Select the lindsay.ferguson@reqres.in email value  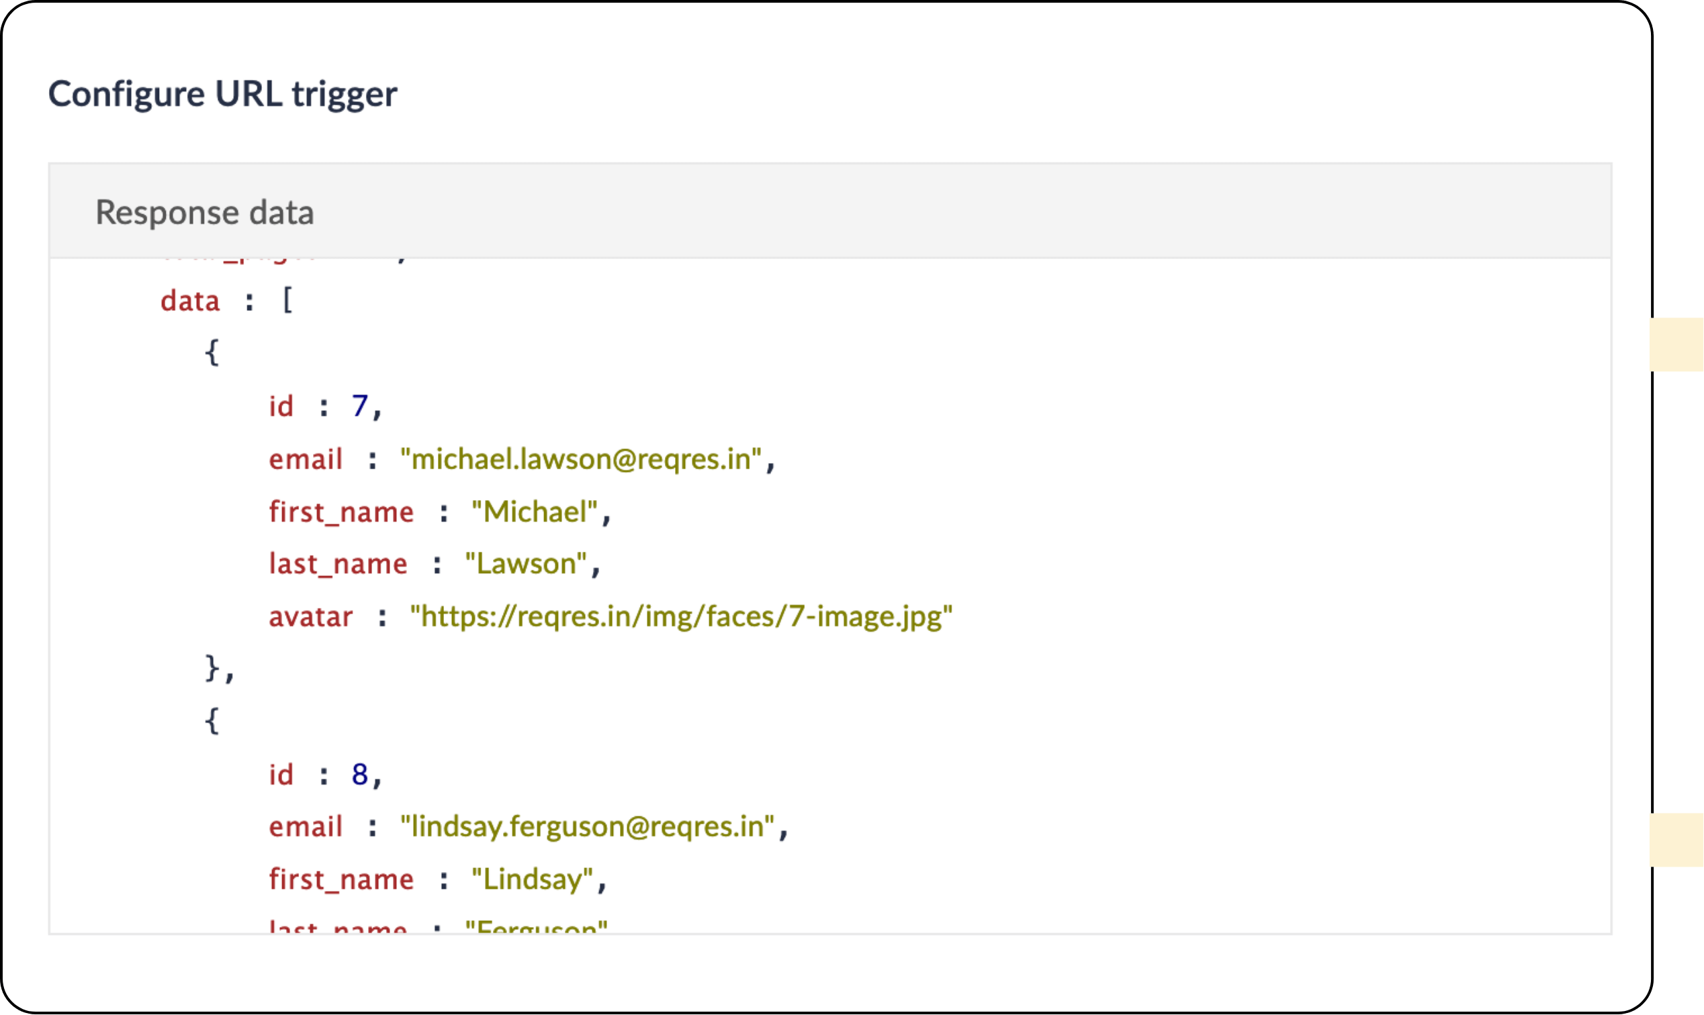586,826
